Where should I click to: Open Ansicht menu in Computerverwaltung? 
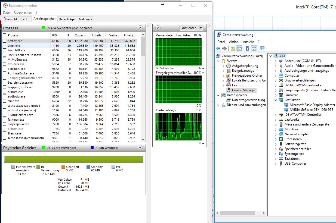248,42
